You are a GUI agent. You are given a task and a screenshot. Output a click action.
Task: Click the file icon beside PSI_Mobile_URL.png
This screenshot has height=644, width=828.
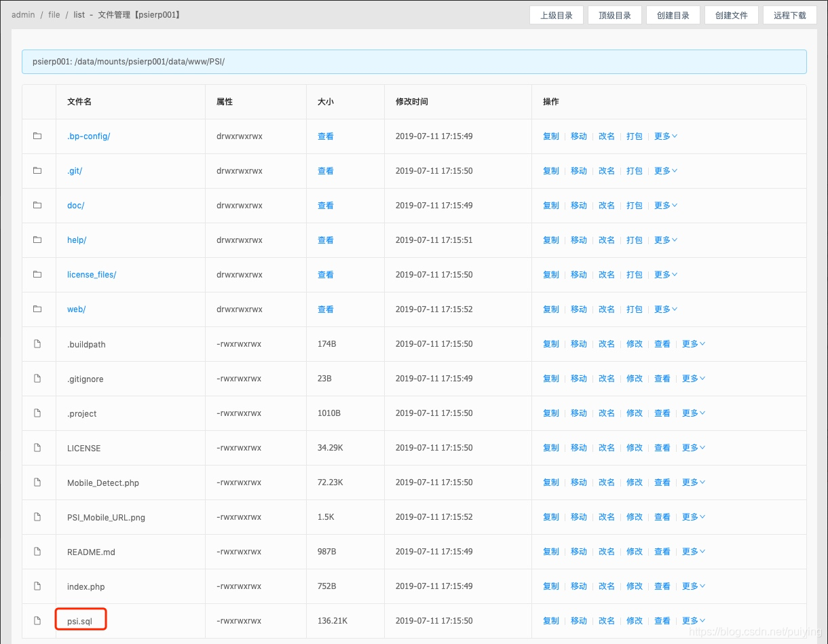(37, 516)
